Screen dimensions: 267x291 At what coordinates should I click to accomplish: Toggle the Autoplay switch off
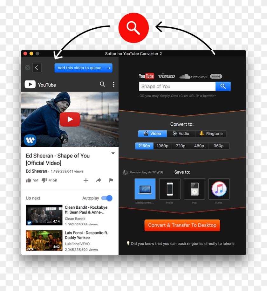[x=107, y=198]
